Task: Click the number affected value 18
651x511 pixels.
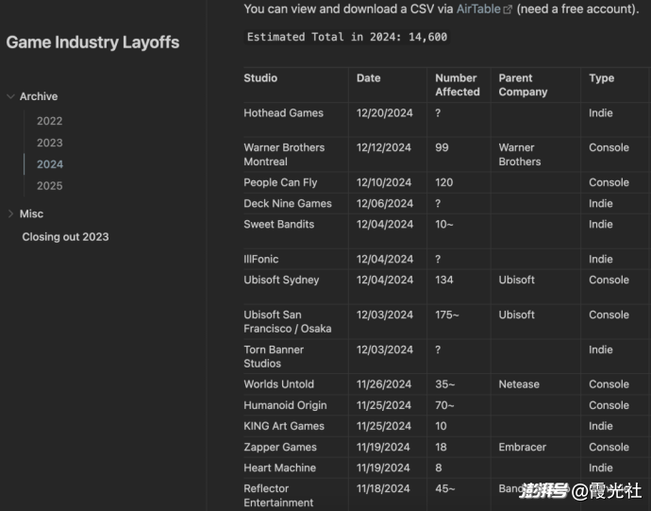Action: pos(441,447)
